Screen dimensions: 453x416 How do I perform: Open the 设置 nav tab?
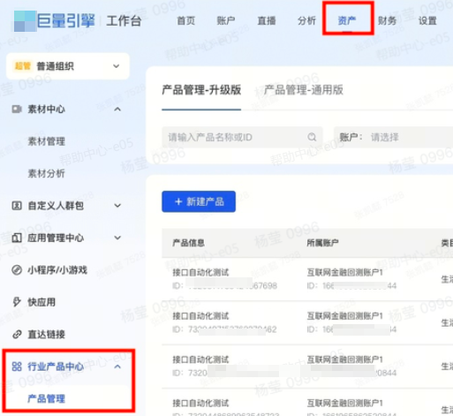427,21
